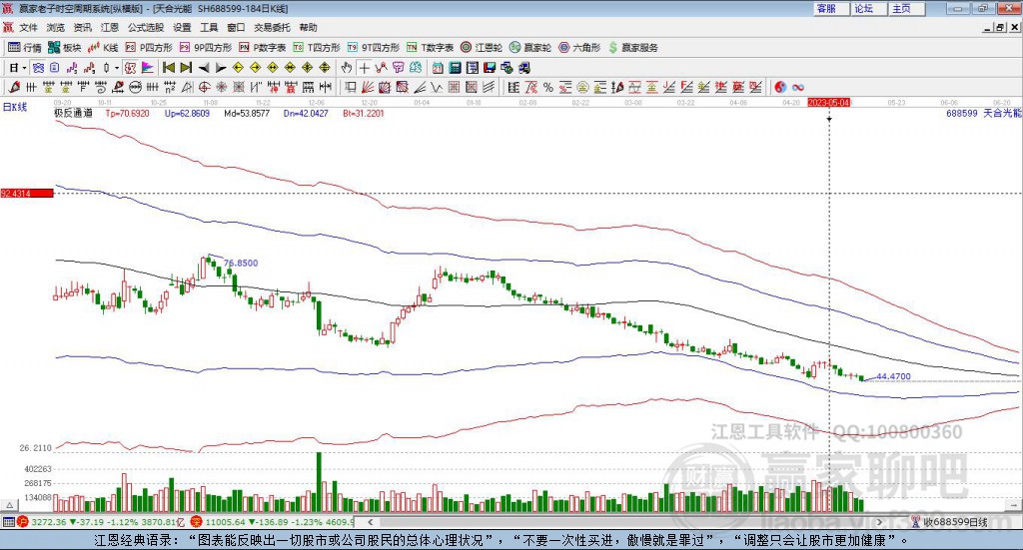1023x550 pixels.
Task: Click the 主页 homepage button
Action: coord(906,8)
